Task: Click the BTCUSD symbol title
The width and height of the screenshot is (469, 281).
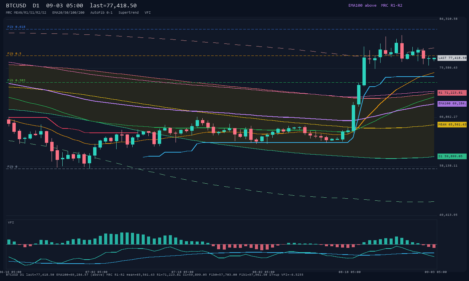Action: click(x=16, y=5)
